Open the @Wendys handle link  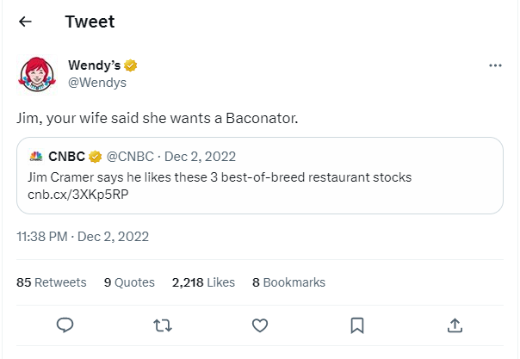[97, 82]
